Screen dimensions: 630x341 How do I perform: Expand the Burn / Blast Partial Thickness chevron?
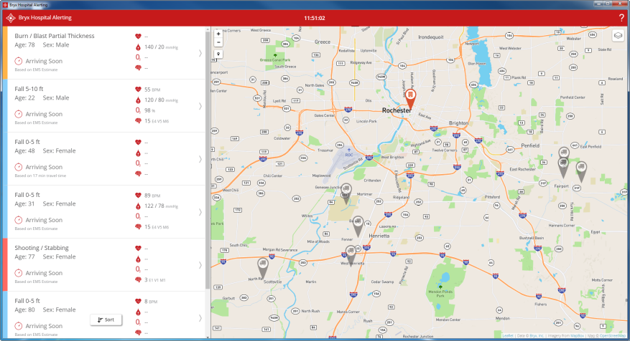[200, 53]
